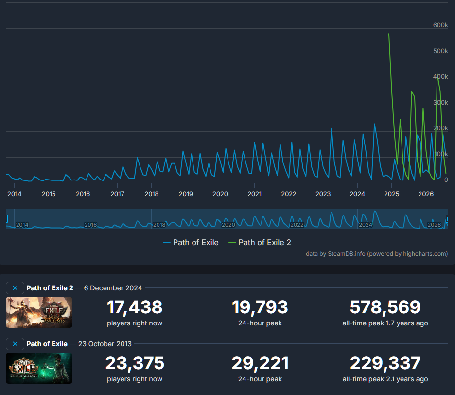Click the navigator timeline near 2020
455x395 pixels.
tap(228, 225)
